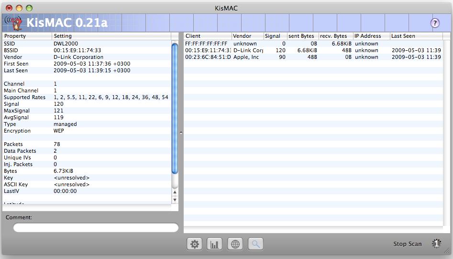Select the Bytes value 6.73KiB
The image size is (453, 259).
coord(63,171)
